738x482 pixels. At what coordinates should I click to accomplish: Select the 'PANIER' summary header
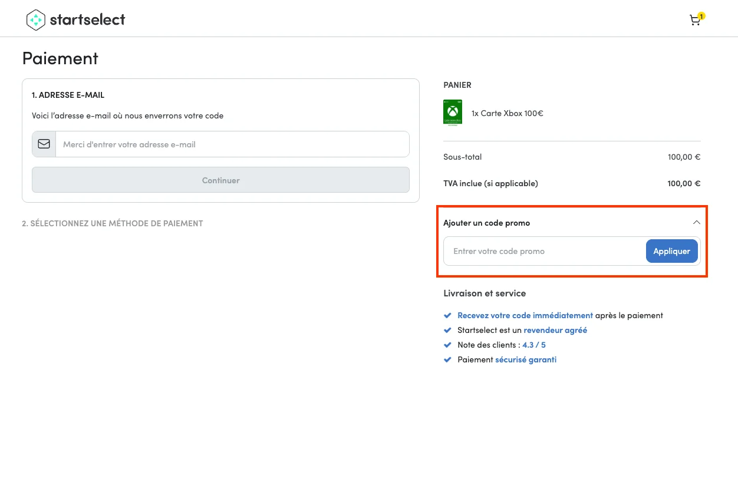click(x=457, y=84)
